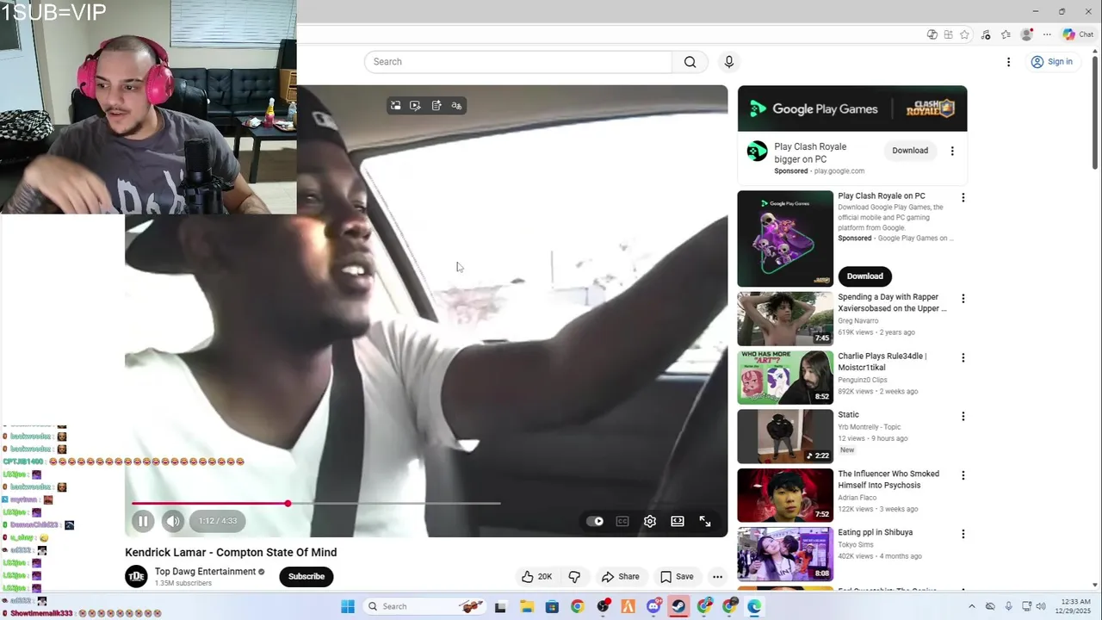Open Charlie Plays Rule34dle video title
Image resolution: width=1102 pixels, height=620 pixels.
click(882, 362)
